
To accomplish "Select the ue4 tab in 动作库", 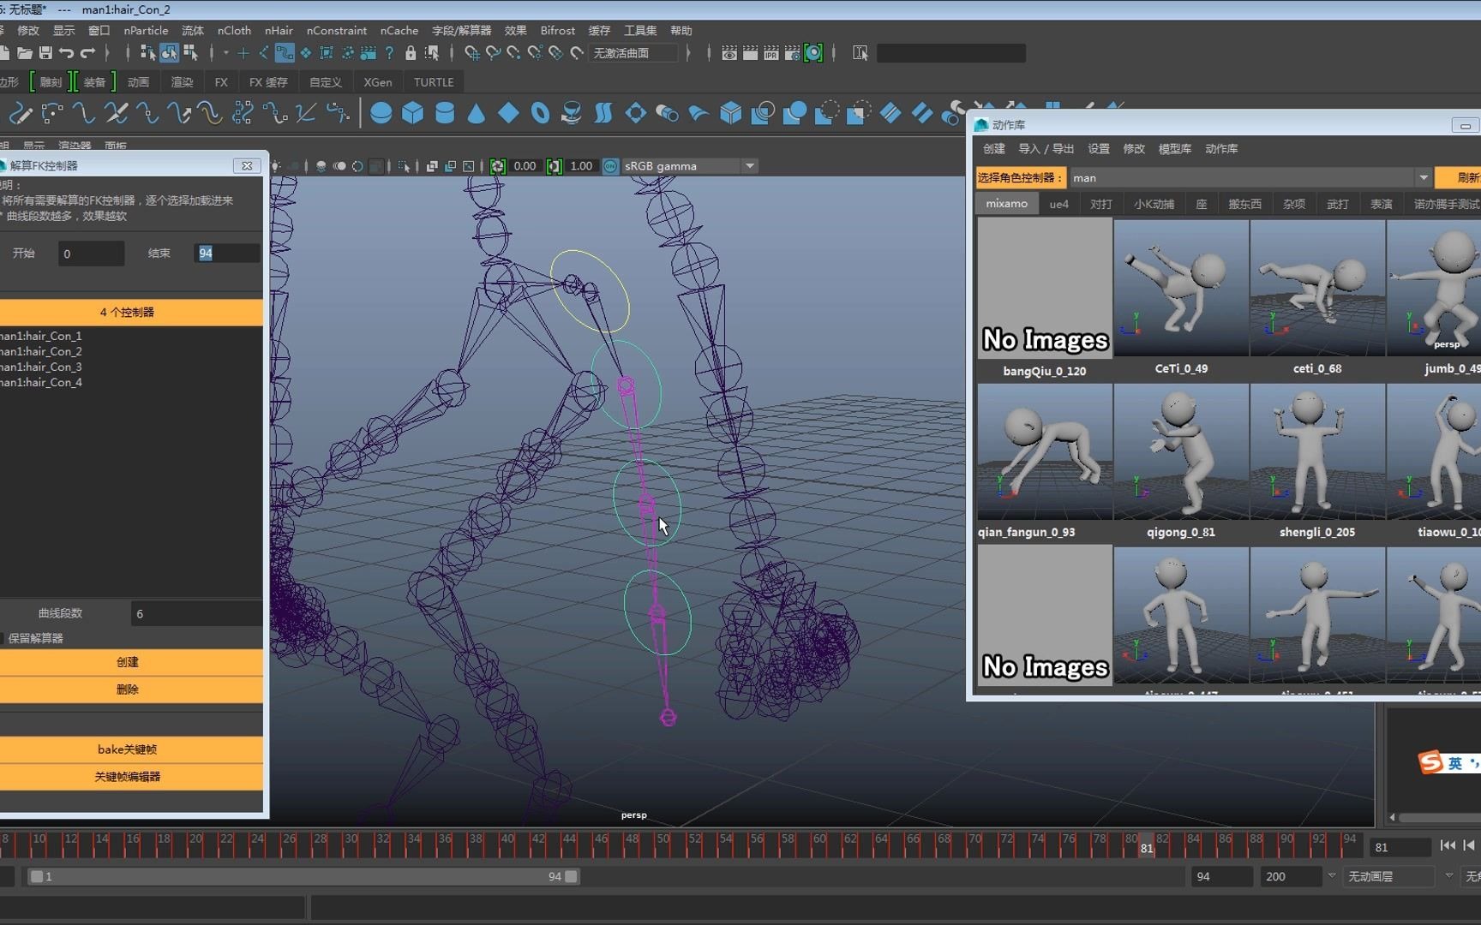I will coord(1059,204).
